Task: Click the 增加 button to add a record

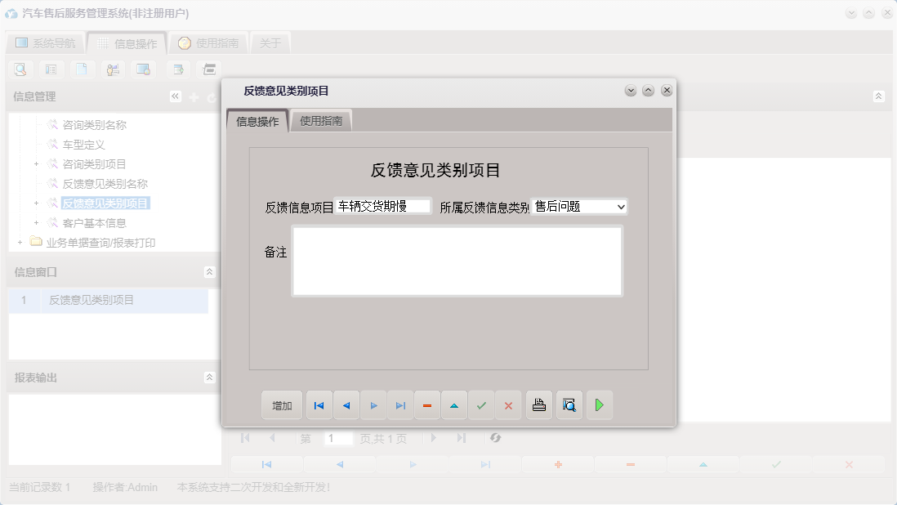Action: [281, 404]
